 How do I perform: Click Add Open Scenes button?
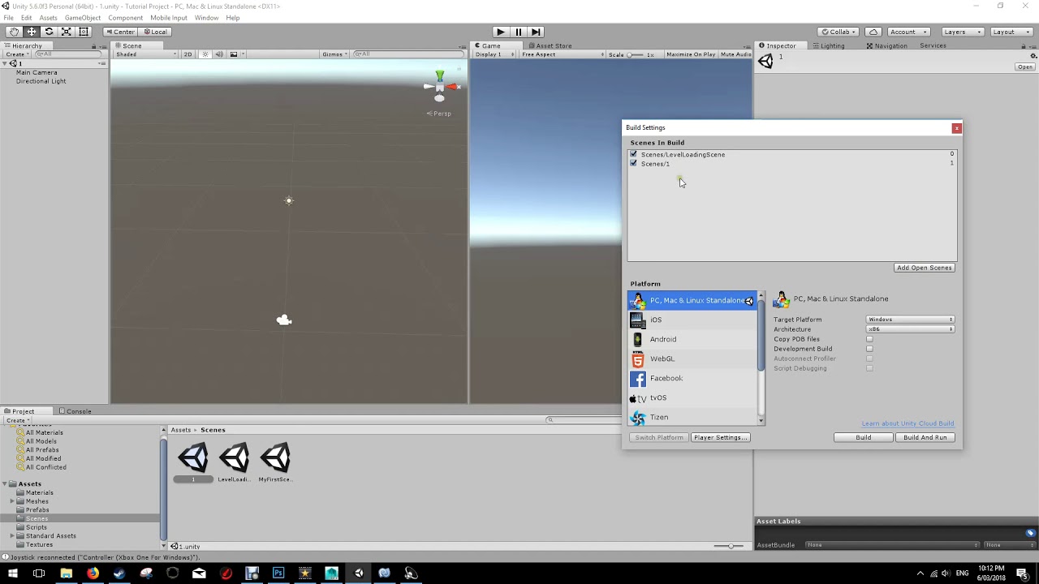click(x=924, y=268)
